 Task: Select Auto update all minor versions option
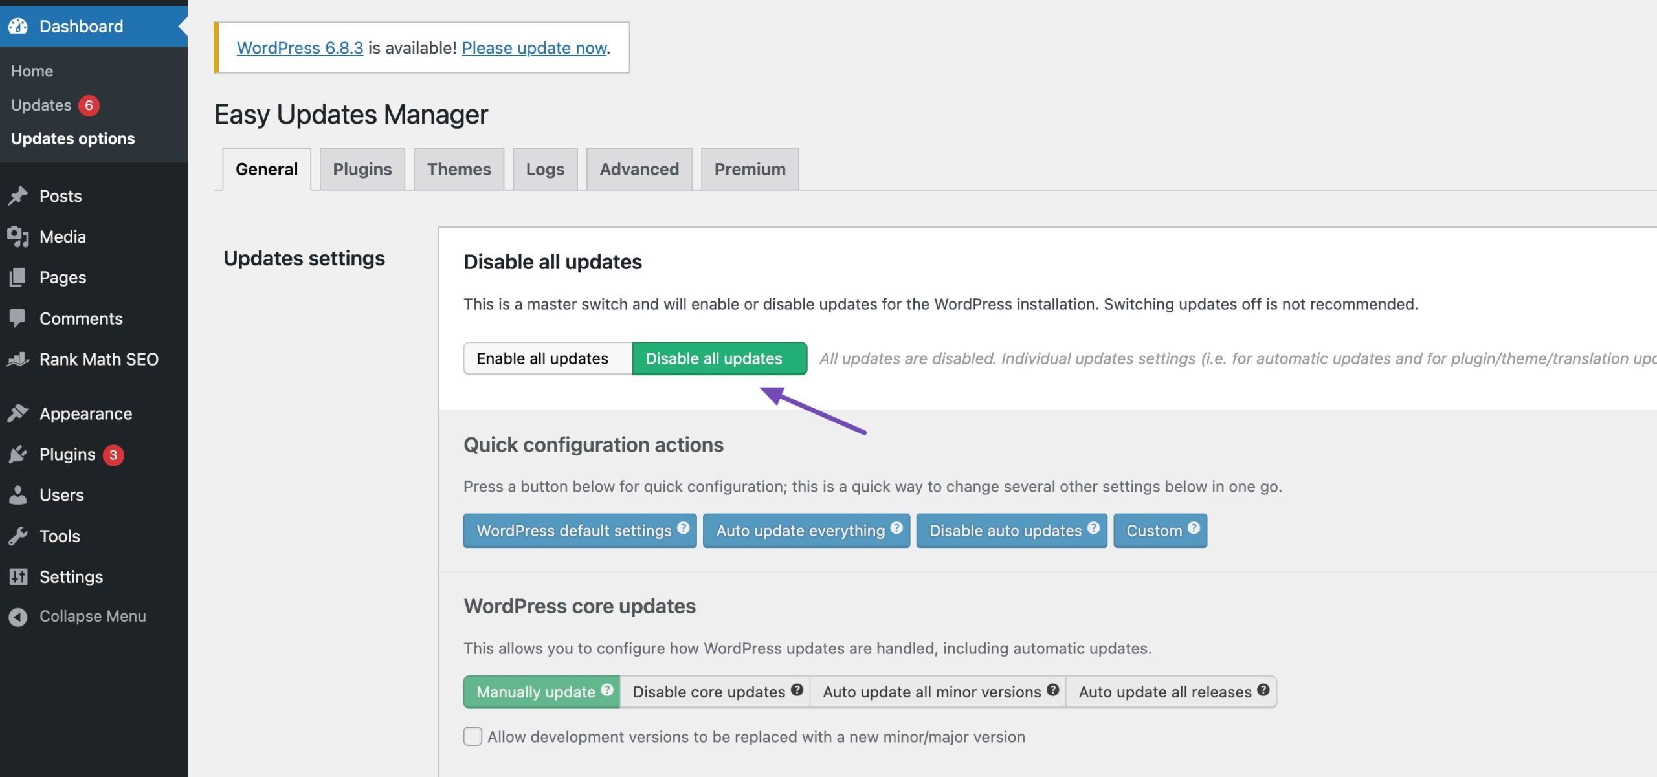[931, 692]
